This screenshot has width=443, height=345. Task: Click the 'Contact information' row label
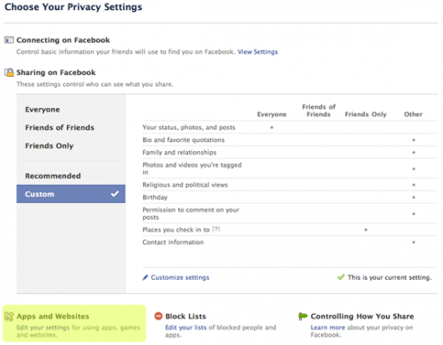173,242
